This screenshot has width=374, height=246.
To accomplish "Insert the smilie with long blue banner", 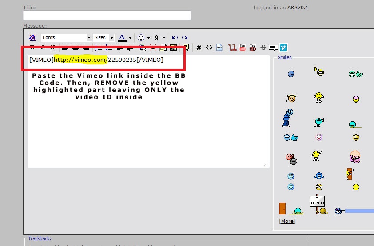I will click(354, 211).
